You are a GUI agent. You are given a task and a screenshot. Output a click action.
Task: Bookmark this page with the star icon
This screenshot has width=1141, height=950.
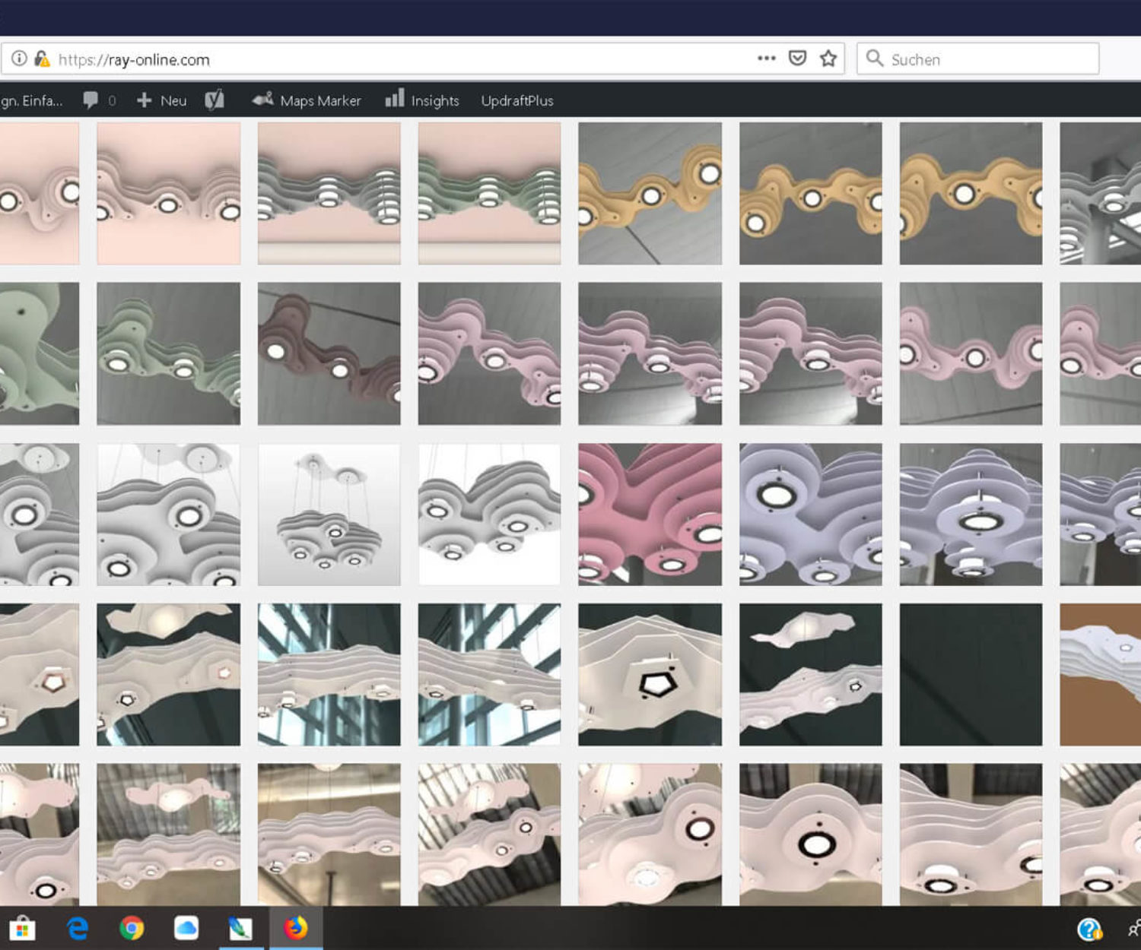tap(828, 59)
